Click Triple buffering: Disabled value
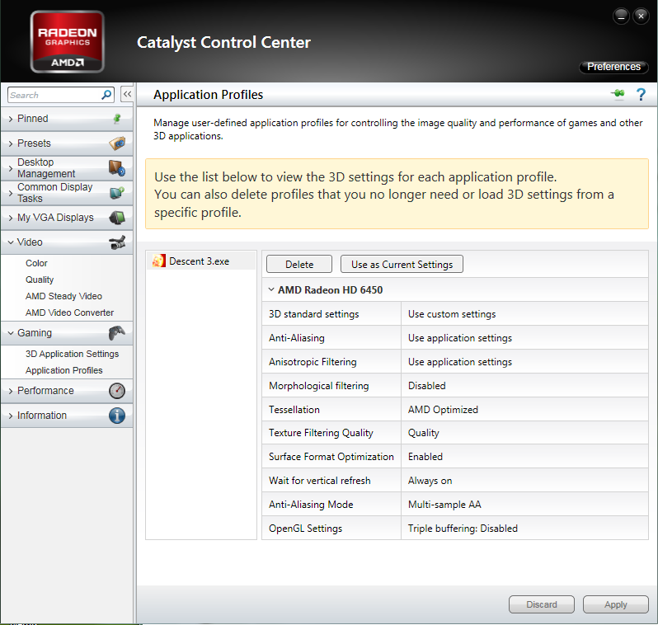 [x=463, y=529]
